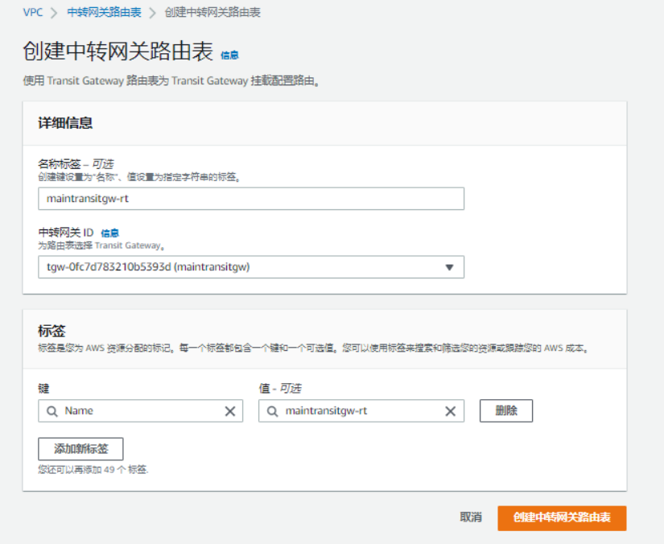Focus the 键 field containing Name
This screenshot has height=544, width=664.
(141, 411)
